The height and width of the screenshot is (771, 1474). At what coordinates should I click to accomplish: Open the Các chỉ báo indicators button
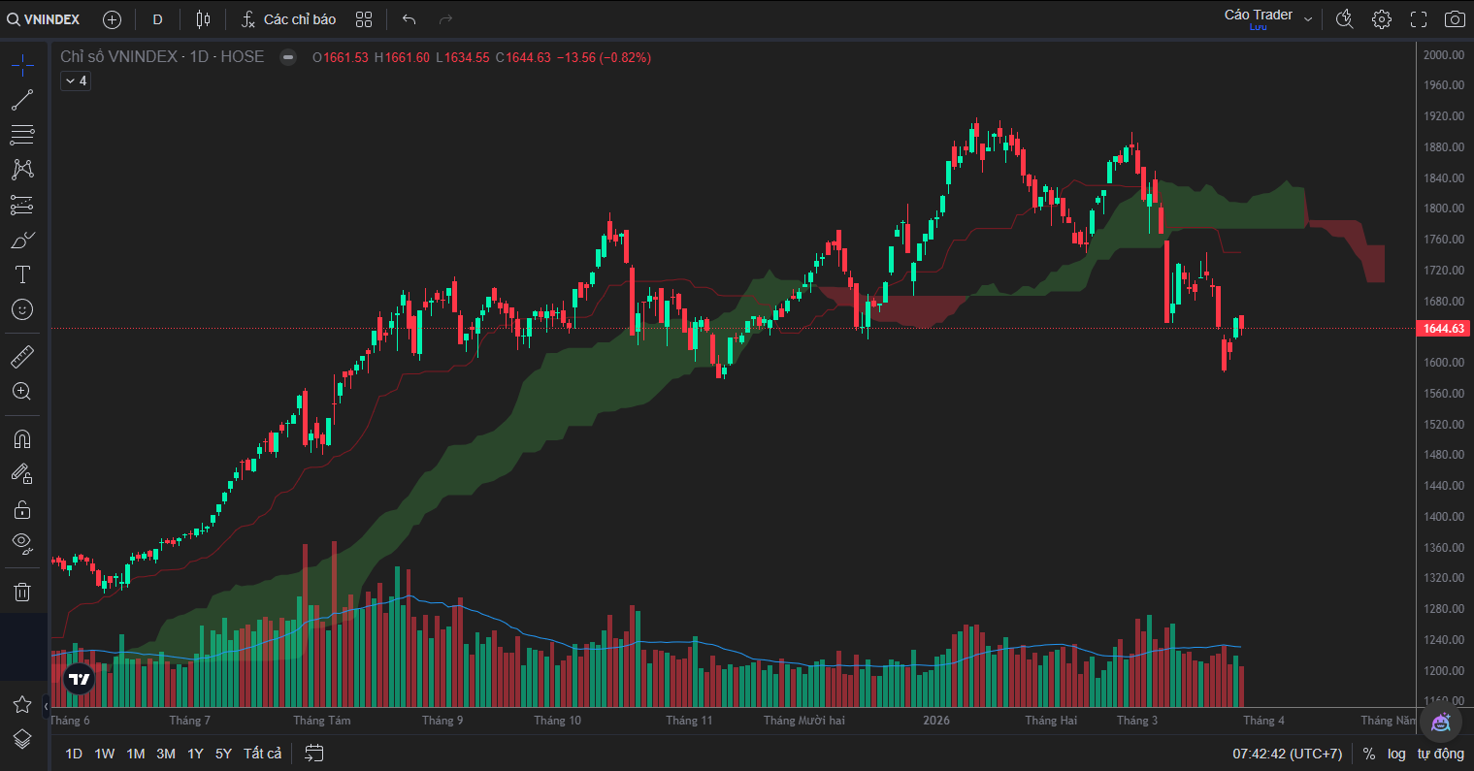click(289, 19)
